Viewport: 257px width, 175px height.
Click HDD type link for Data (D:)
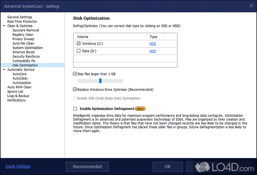pos(153,51)
